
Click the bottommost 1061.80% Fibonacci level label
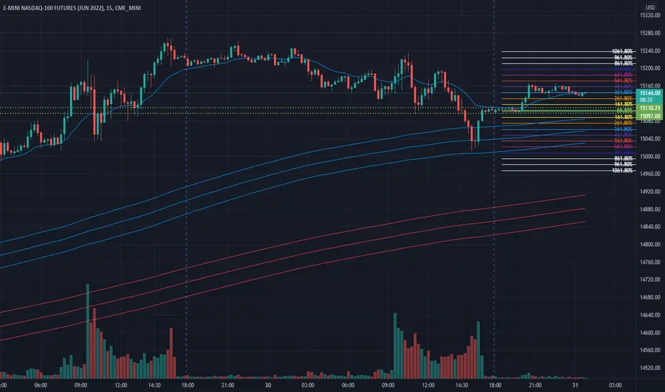coord(622,170)
